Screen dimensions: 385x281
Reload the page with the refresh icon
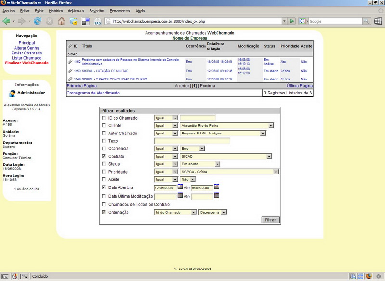point(37,21)
